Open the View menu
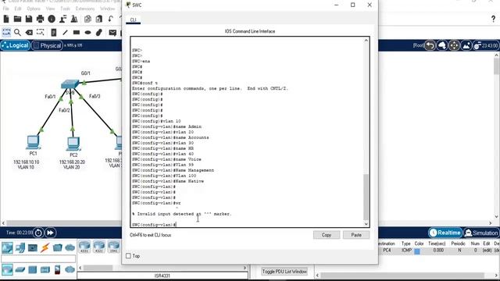 tap(50, 9)
